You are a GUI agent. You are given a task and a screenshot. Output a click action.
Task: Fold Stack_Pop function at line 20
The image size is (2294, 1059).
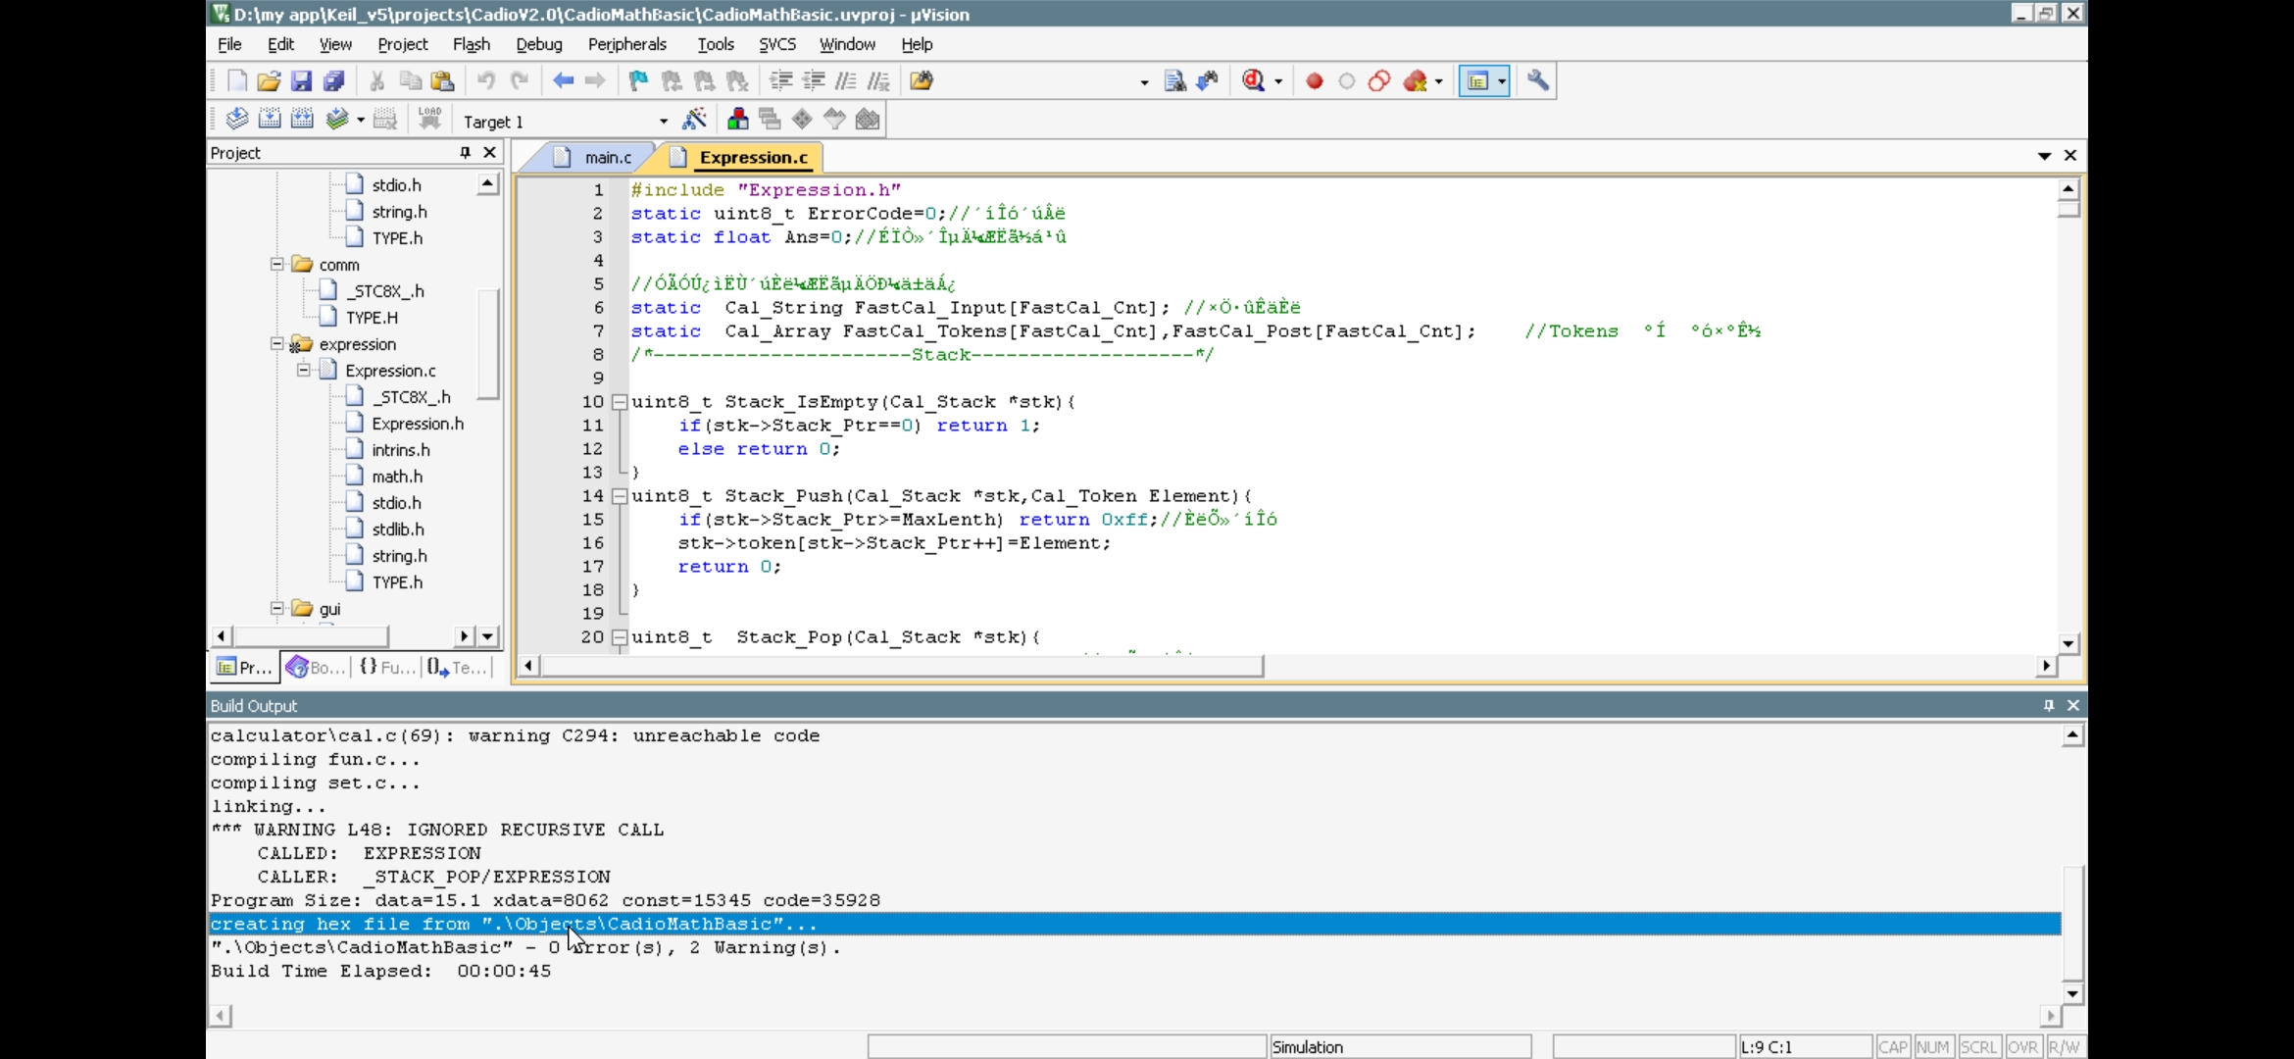pyautogui.click(x=620, y=637)
